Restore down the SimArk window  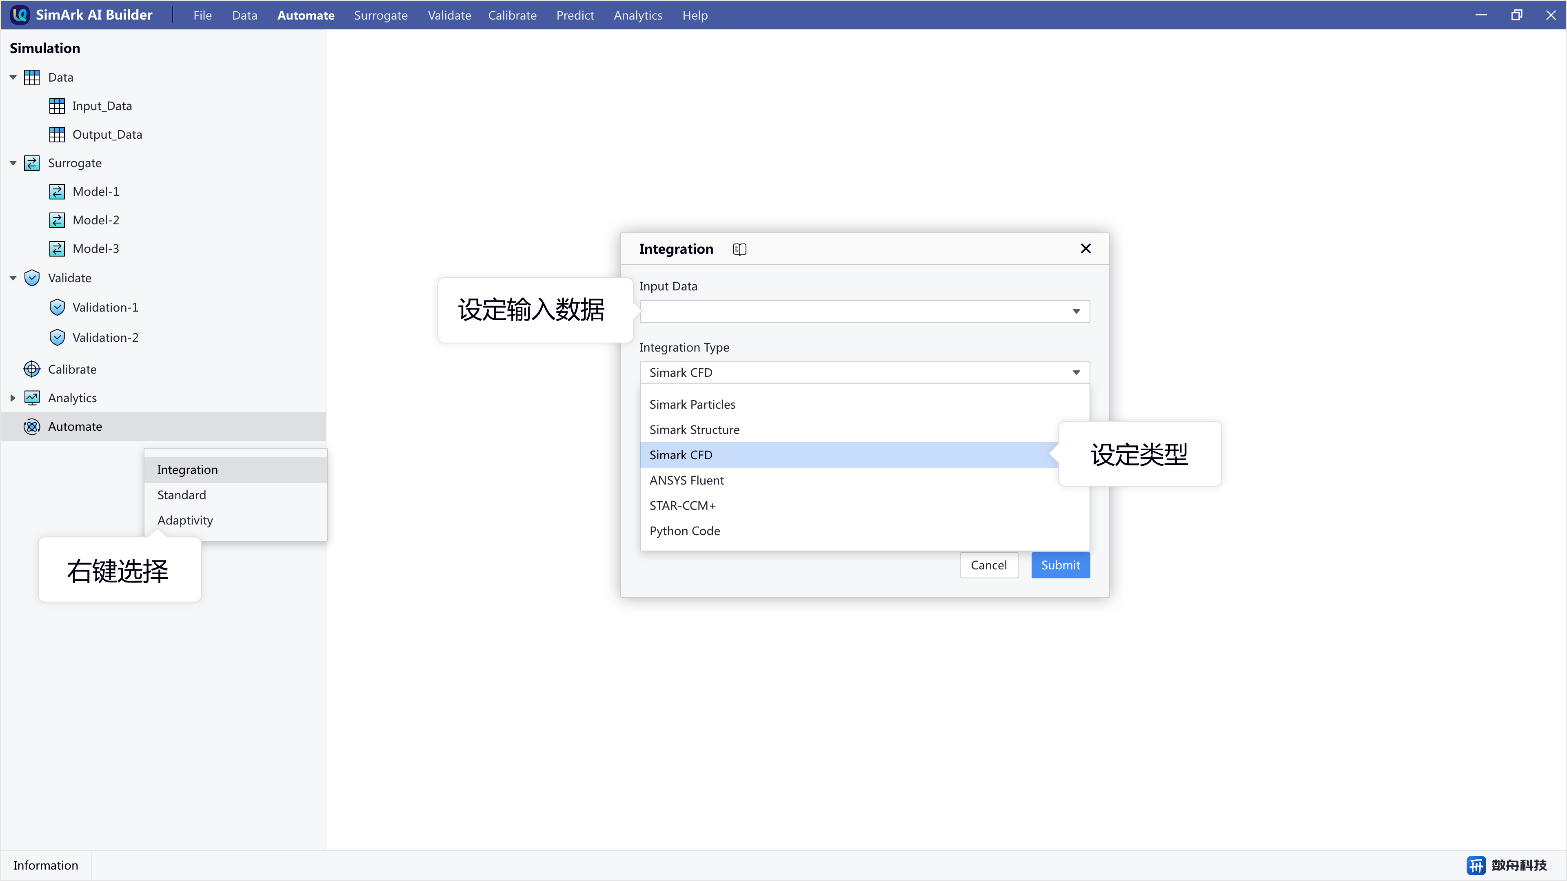click(1516, 15)
